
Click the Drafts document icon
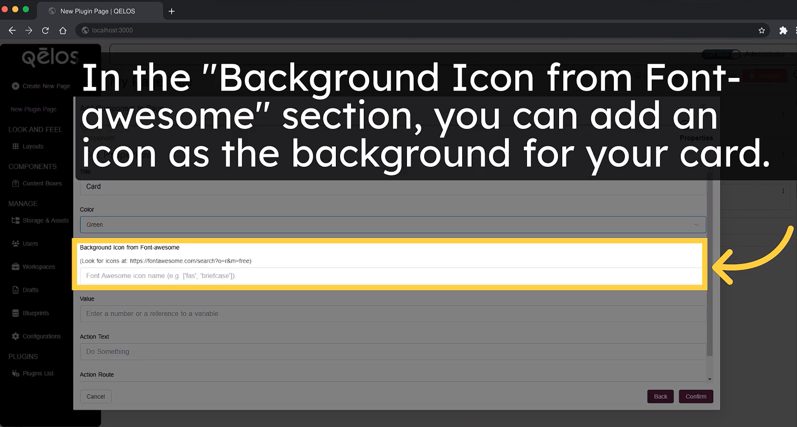click(x=15, y=290)
